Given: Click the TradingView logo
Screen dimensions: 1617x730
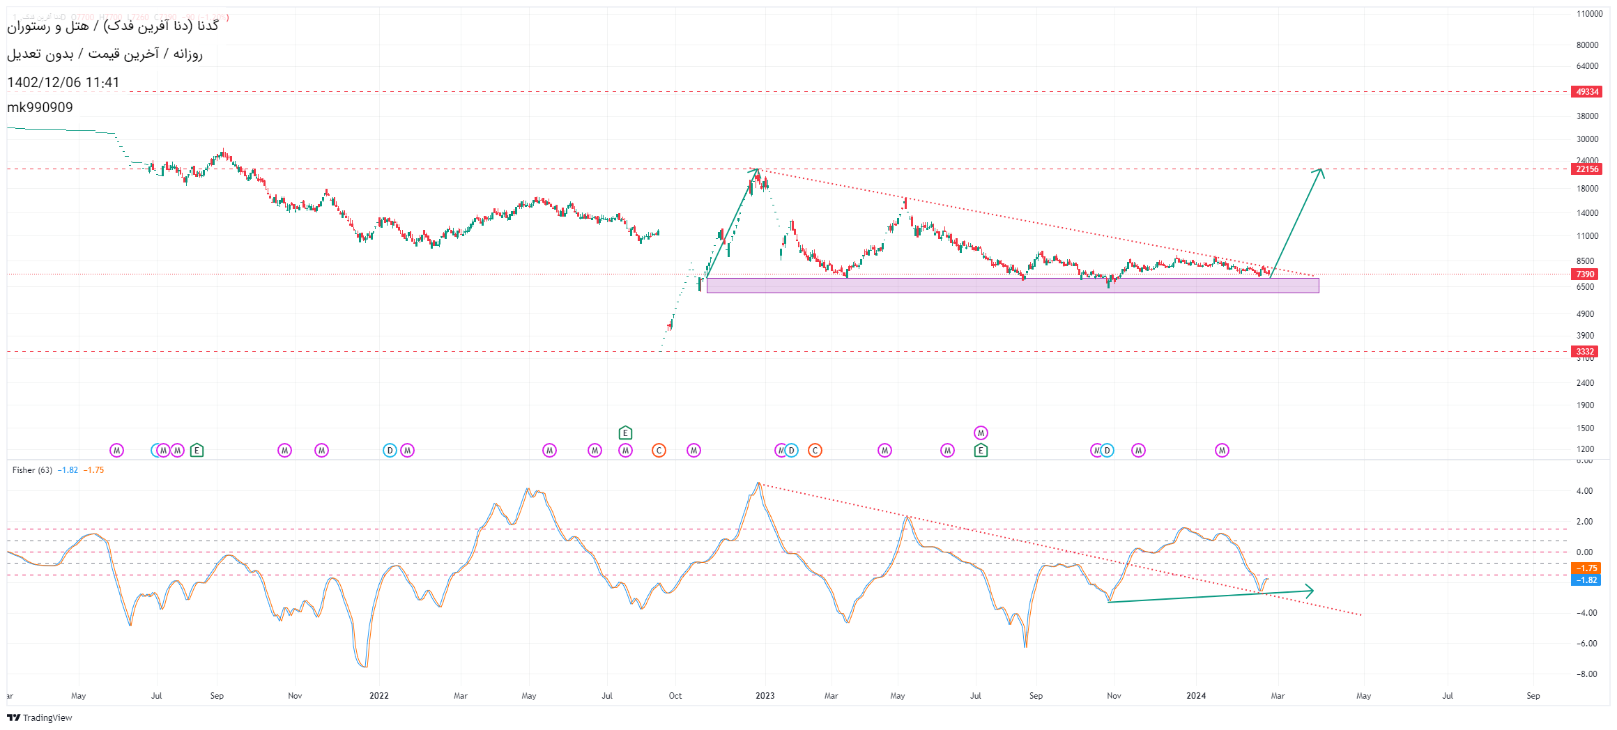Looking at the screenshot, I should pyautogui.click(x=40, y=717).
